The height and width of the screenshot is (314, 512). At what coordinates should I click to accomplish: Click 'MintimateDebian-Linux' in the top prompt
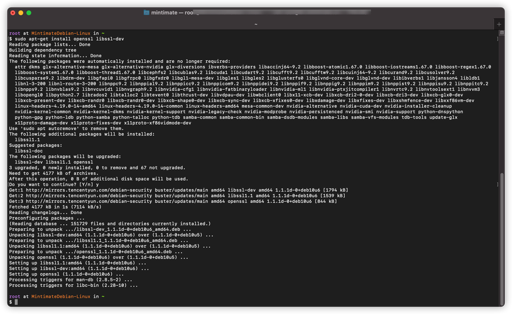tap(61, 33)
